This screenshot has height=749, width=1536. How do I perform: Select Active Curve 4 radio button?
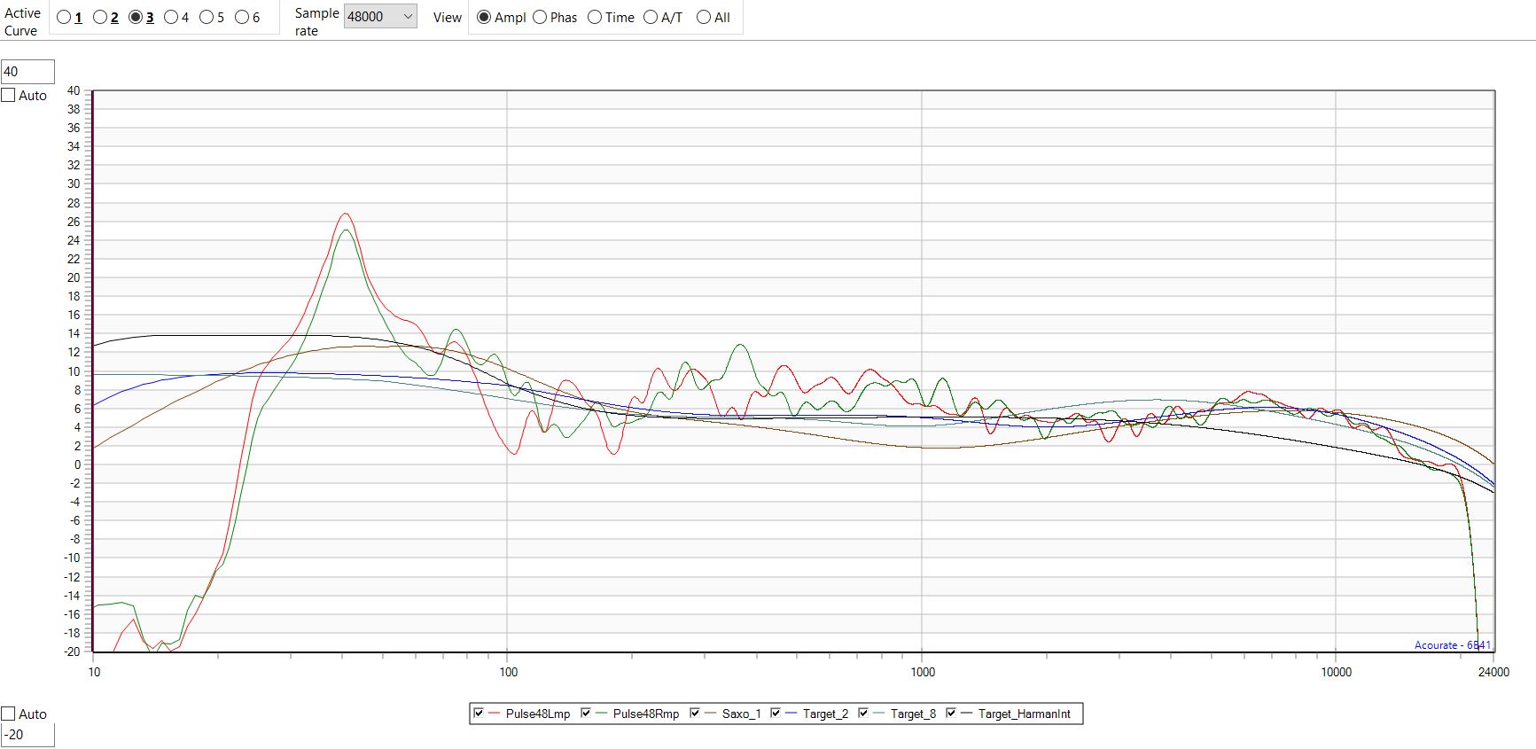tap(171, 17)
